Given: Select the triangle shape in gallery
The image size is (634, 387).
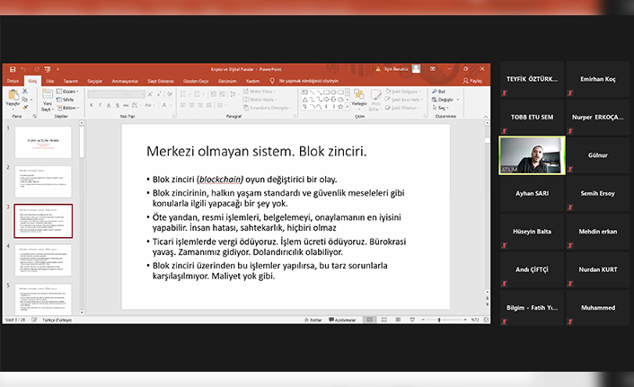Looking at the screenshot, I should [304, 100].
